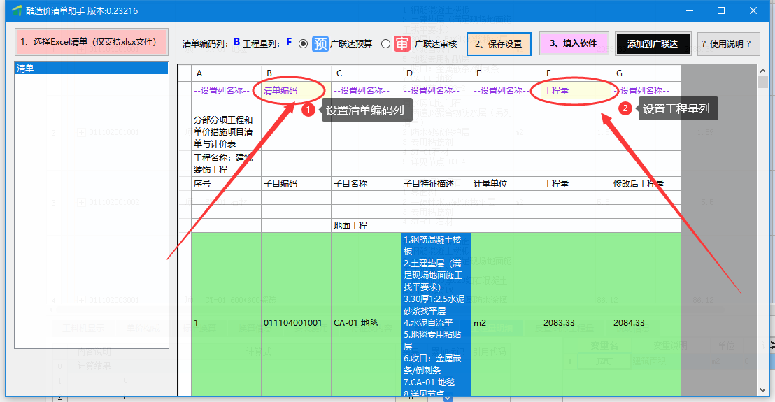Select the 清单 item in left list
775x402 pixels.
[x=92, y=69]
